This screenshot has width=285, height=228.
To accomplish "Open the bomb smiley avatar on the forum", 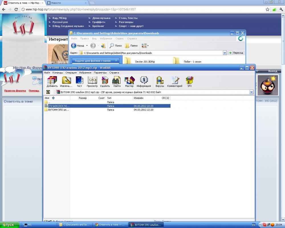I will click(268, 85).
